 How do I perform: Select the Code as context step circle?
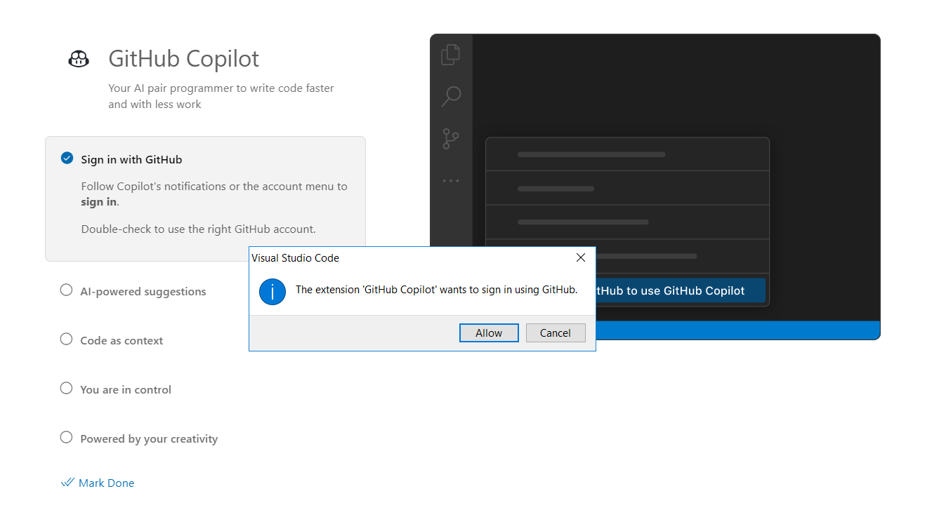66,340
